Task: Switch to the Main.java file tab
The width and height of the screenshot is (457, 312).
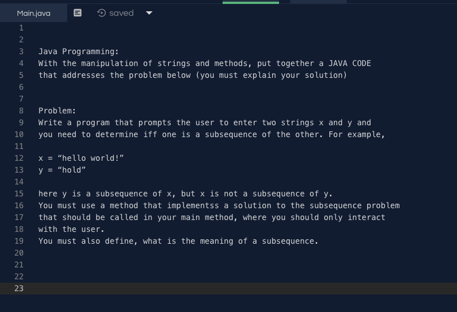Action: click(x=33, y=13)
